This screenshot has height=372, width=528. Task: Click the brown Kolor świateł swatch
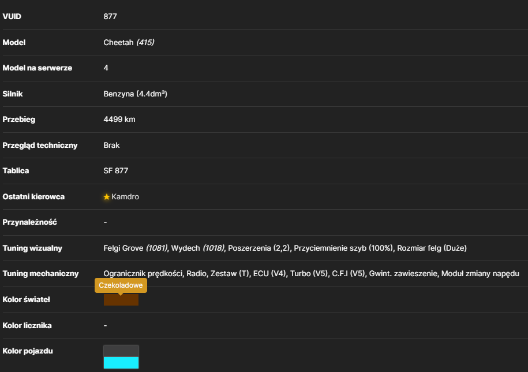(x=121, y=300)
